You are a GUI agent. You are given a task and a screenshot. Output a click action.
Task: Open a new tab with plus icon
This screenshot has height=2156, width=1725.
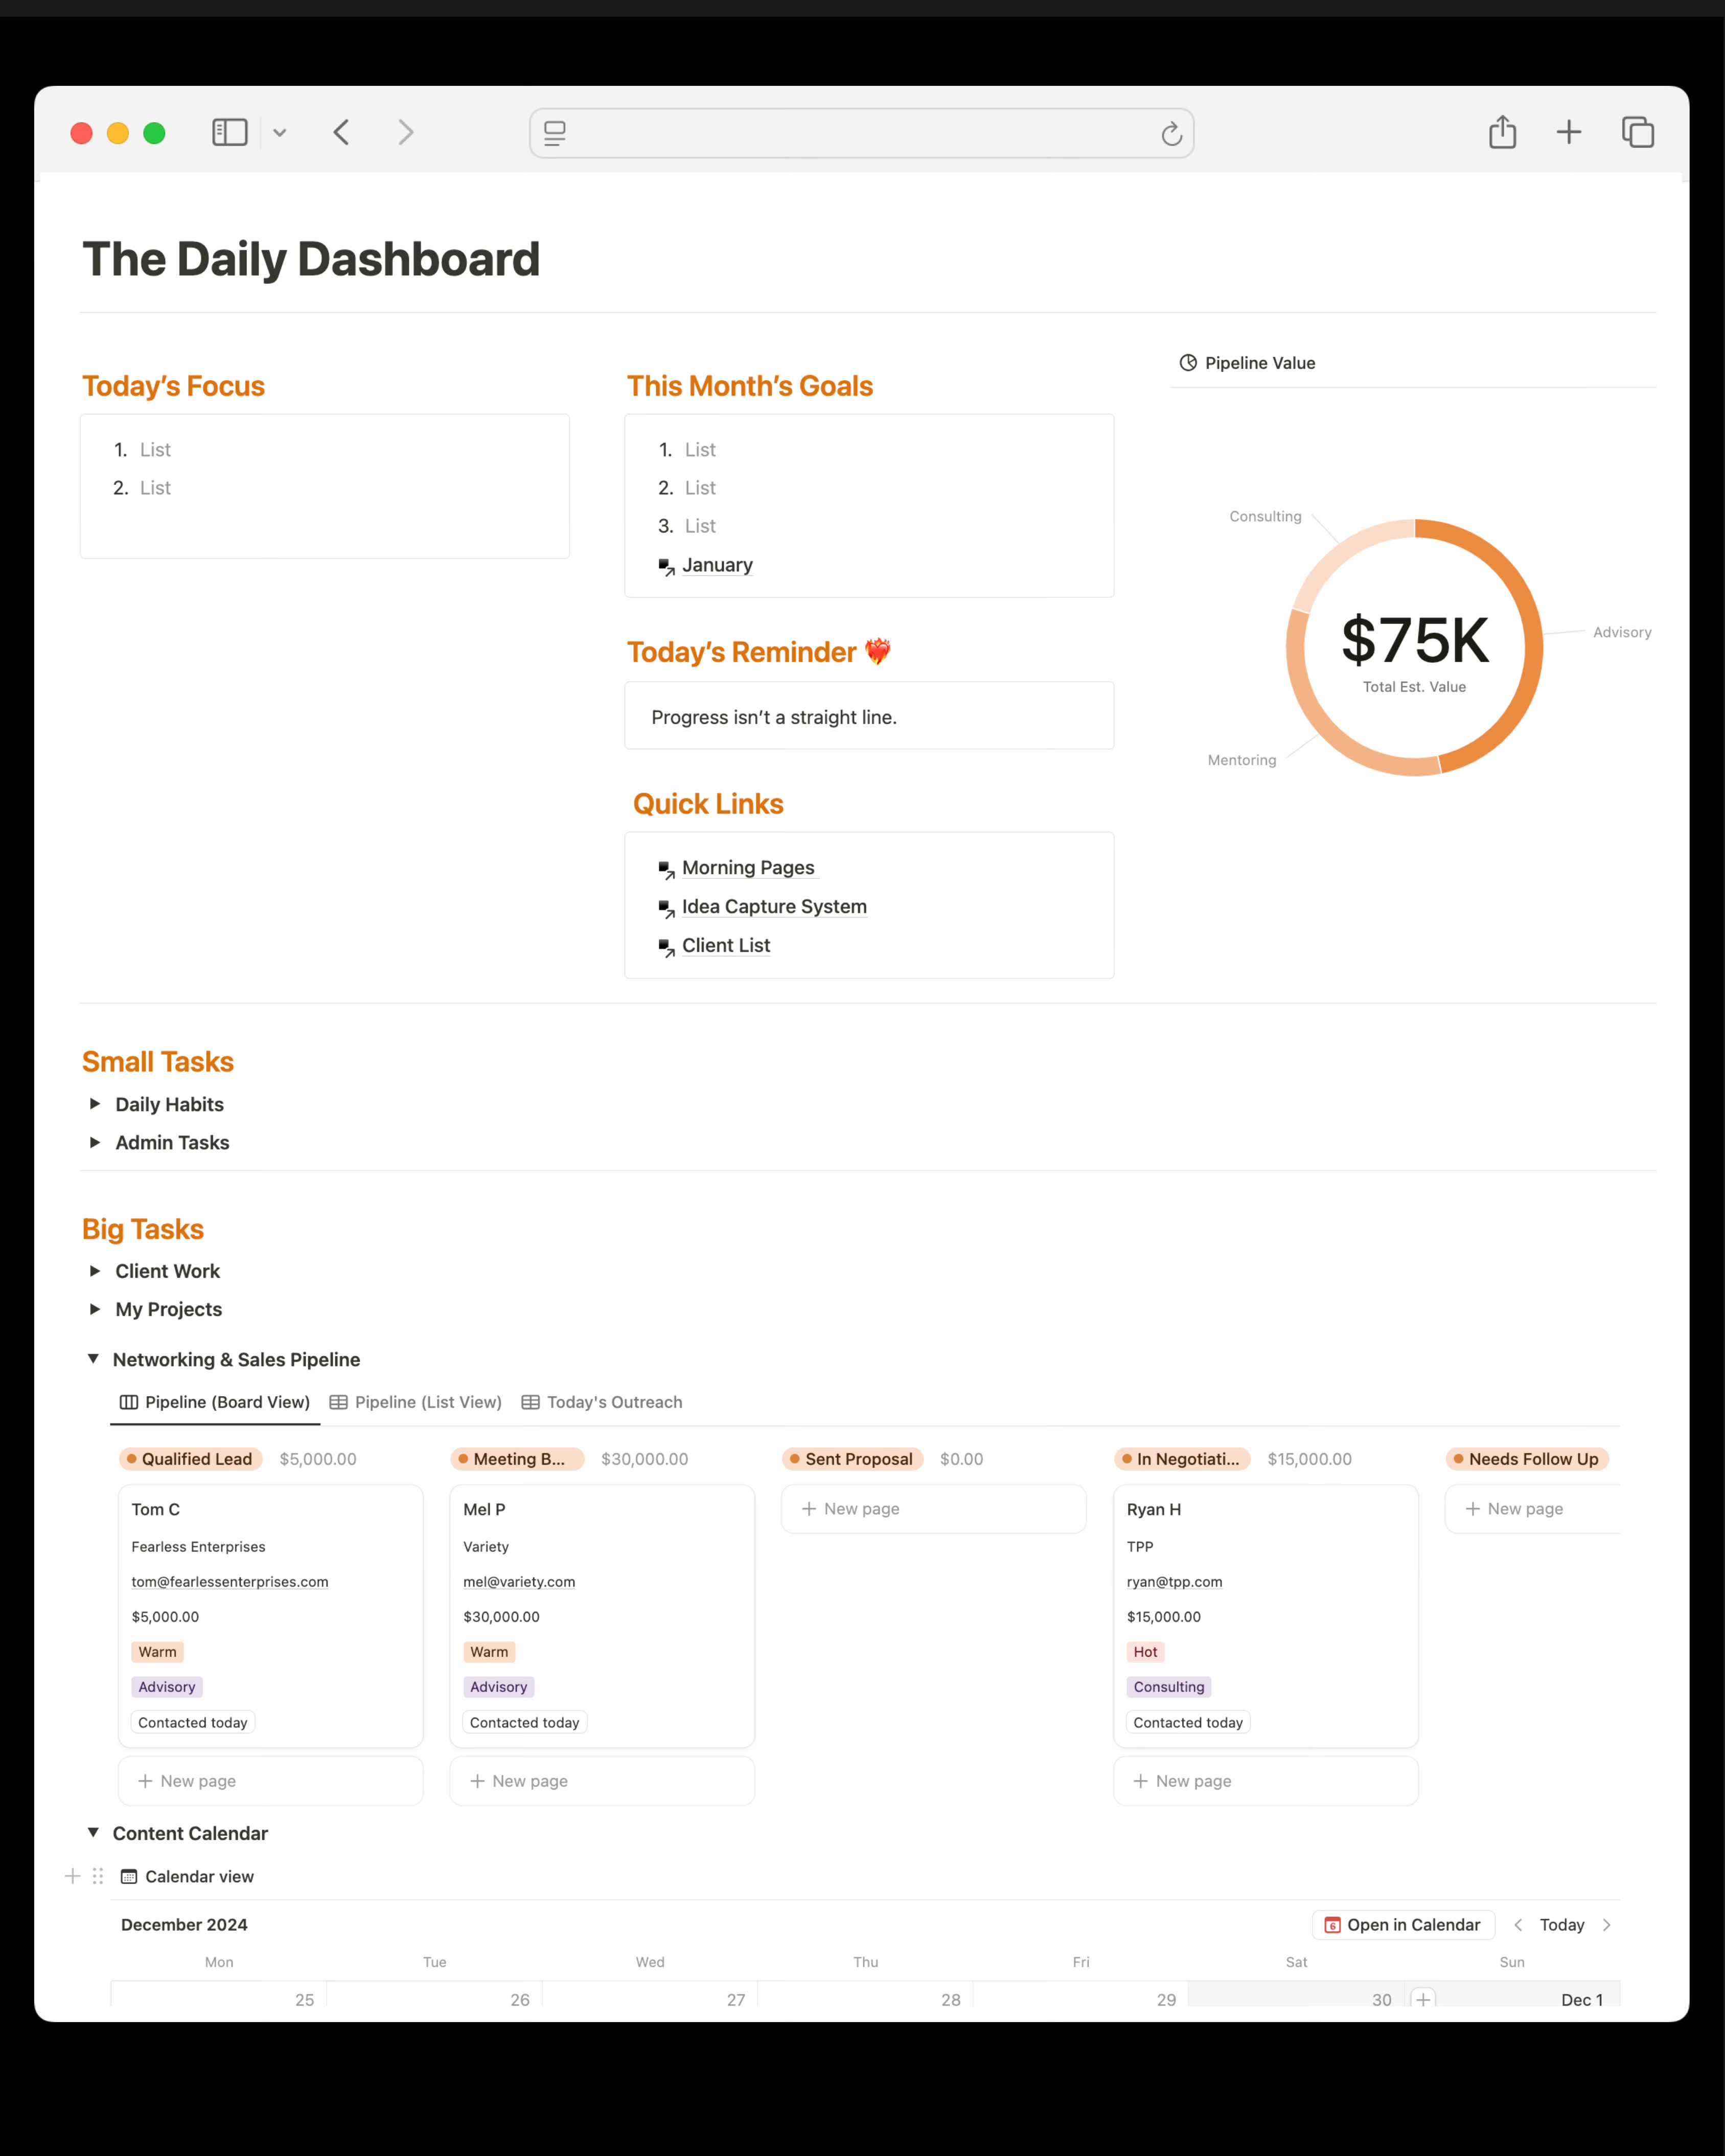(1568, 132)
